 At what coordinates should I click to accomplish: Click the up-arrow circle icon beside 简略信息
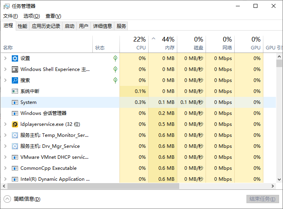pyautogui.click(x=7, y=199)
